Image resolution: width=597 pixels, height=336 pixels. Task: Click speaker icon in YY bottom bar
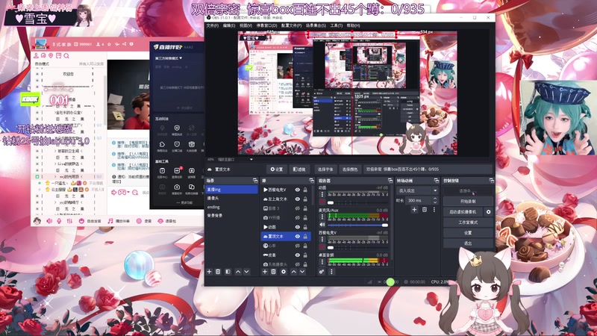coord(49,221)
